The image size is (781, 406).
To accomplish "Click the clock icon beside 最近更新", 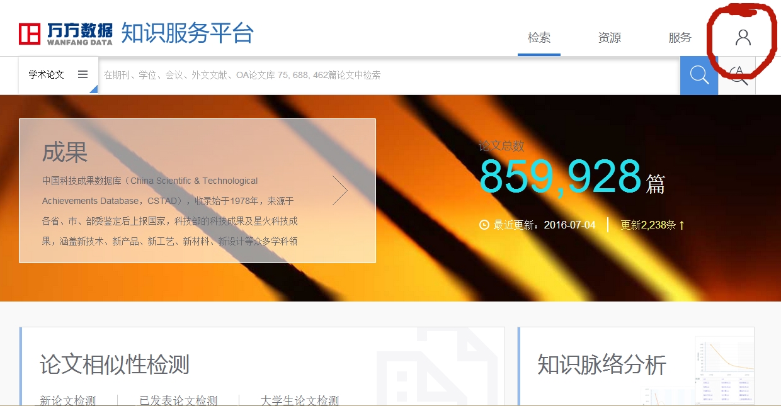I will 484,225.
